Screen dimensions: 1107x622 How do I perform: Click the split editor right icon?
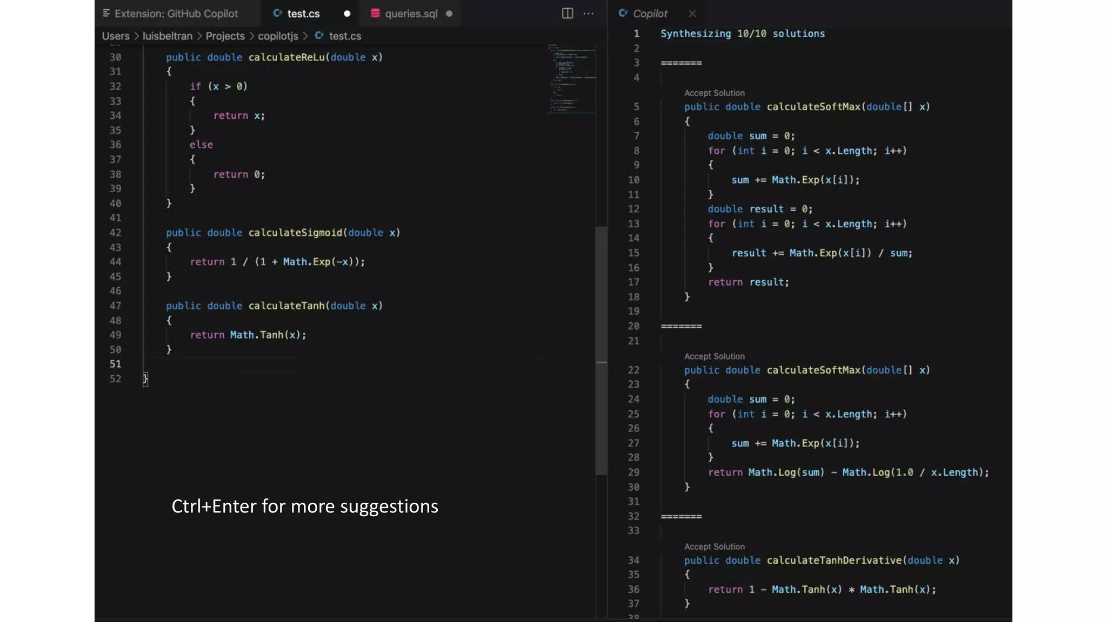click(x=567, y=13)
